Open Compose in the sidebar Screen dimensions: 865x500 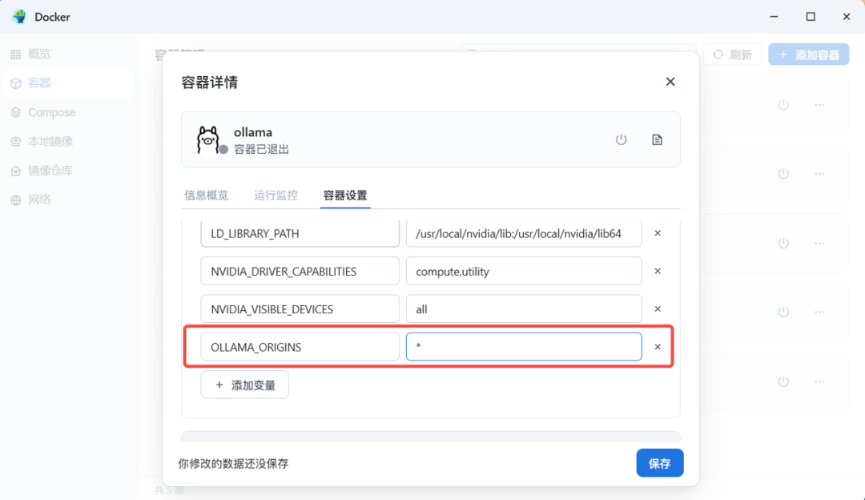pos(67,112)
